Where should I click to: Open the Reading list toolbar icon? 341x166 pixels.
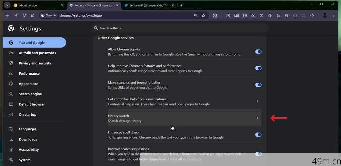(x=245, y=15)
